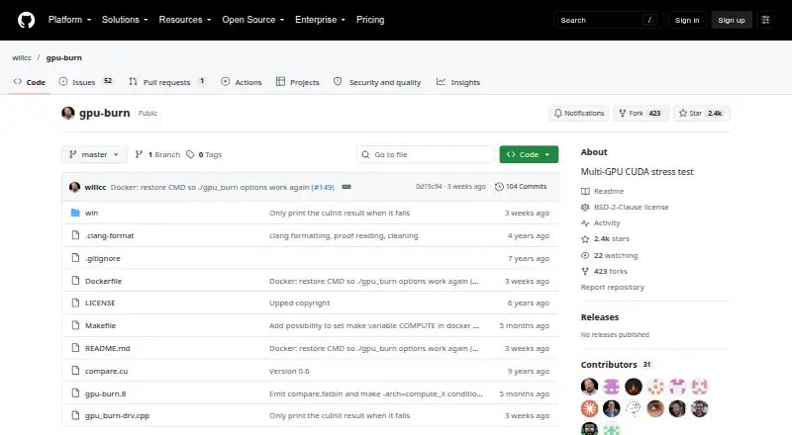Open the willcc owner link in breadcrumb
This screenshot has height=435, width=792.
[x=22, y=57]
